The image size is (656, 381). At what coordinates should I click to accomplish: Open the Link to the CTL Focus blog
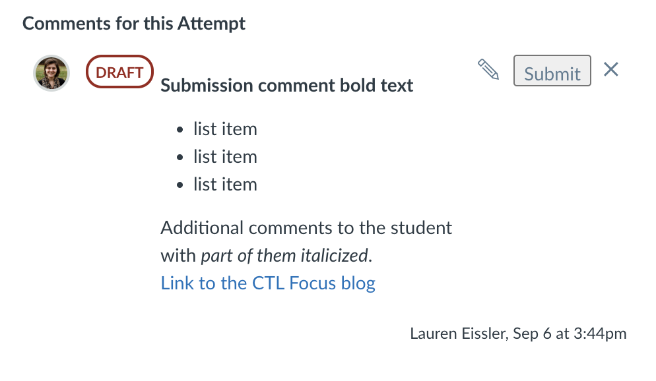268,283
